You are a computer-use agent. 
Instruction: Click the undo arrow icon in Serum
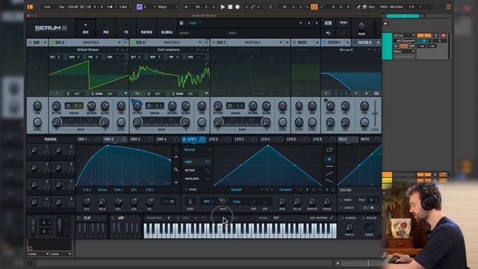click(328, 33)
